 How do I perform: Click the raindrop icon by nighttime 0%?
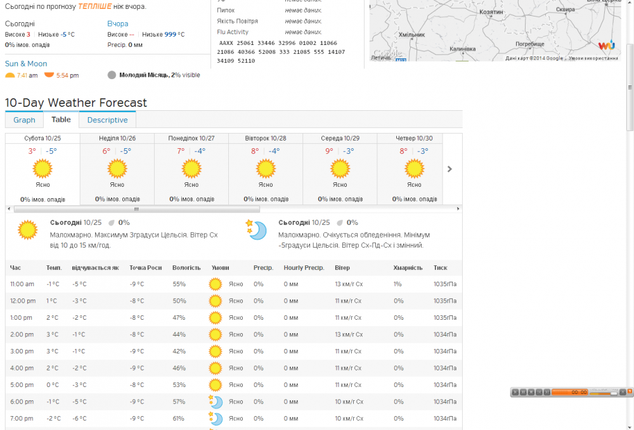tap(340, 223)
